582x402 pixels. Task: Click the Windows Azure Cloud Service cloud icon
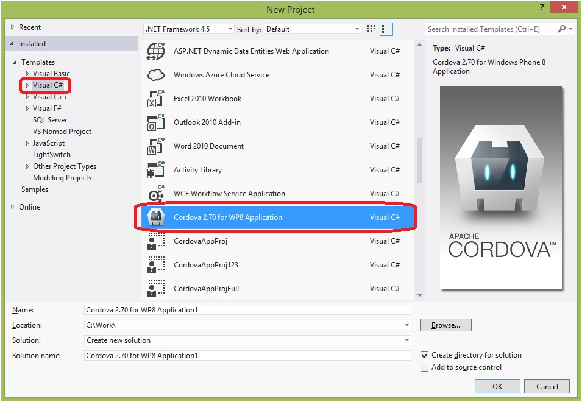(156, 75)
